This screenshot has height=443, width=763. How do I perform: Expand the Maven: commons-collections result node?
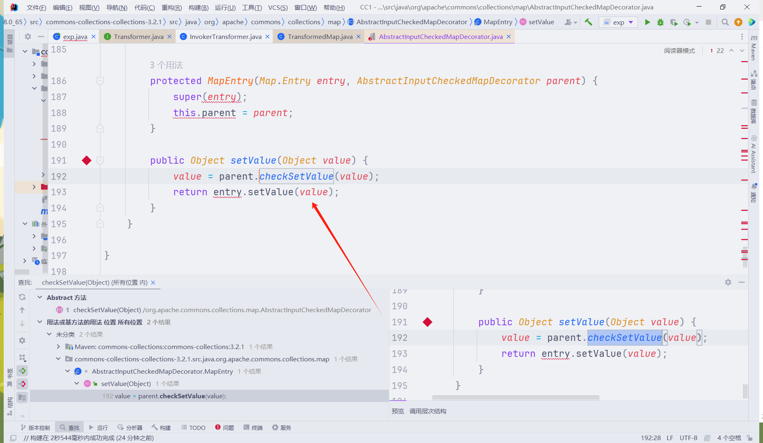(x=58, y=347)
